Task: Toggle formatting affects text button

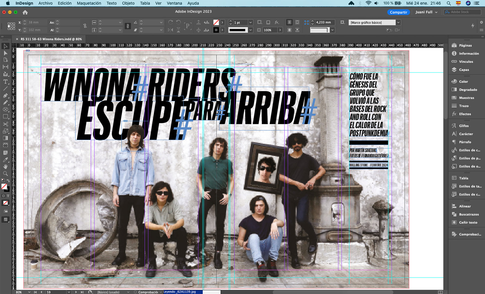Action: 8,196
